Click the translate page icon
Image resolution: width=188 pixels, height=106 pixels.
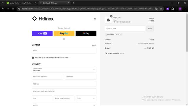156,9
